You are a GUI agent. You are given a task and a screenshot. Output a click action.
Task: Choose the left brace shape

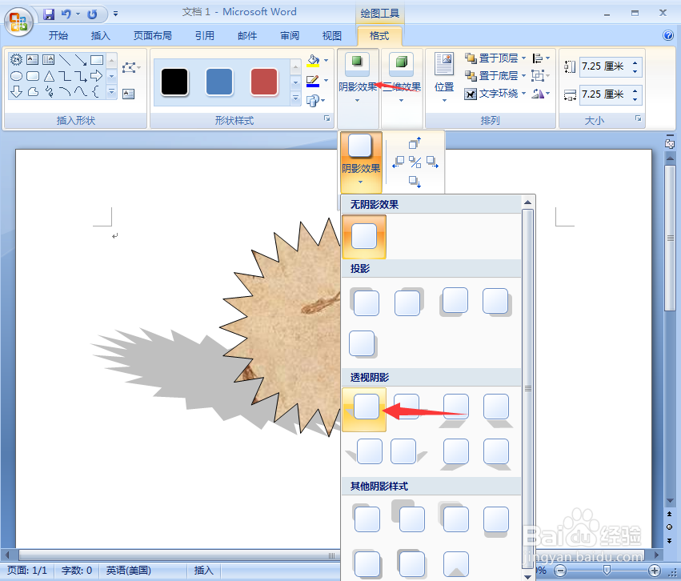click(96, 91)
